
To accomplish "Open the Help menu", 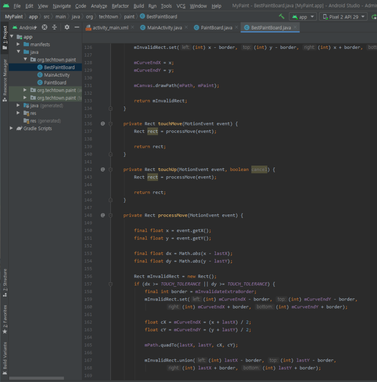I will click(216, 6).
